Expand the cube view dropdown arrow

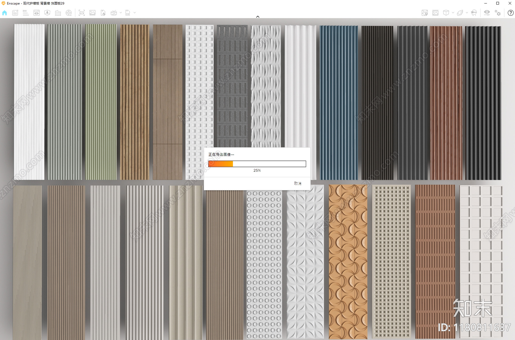pyautogui.click(x=453, y=13)
